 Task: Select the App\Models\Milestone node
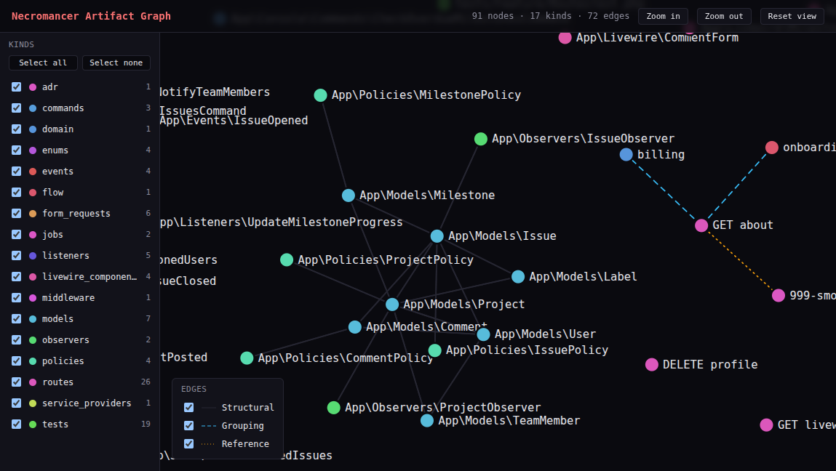coord(349,196)
